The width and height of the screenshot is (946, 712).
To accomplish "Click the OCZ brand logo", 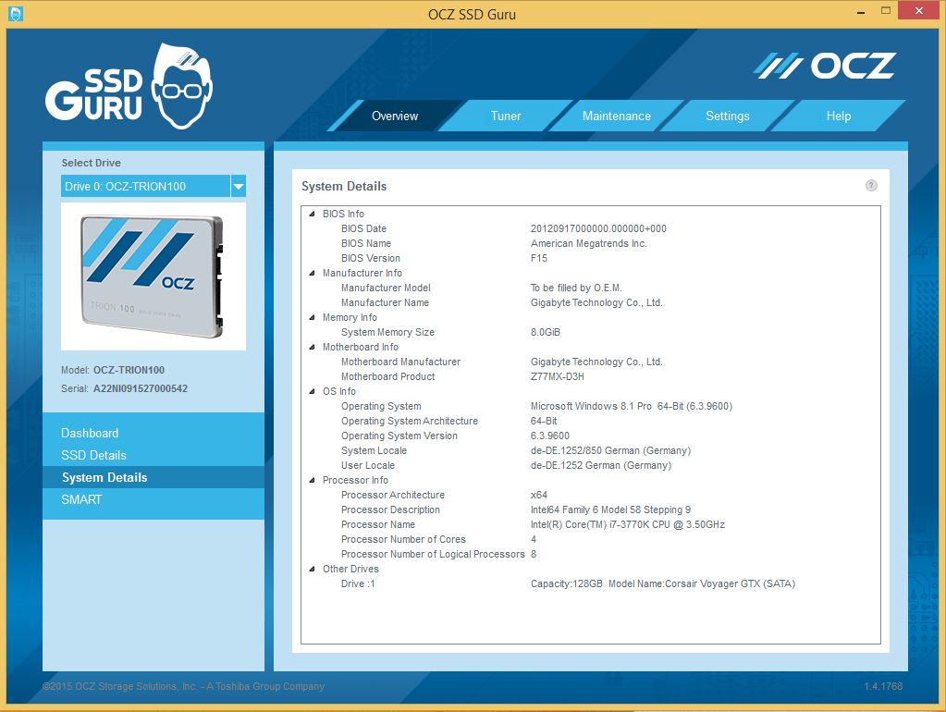I will tap(825, 66).
